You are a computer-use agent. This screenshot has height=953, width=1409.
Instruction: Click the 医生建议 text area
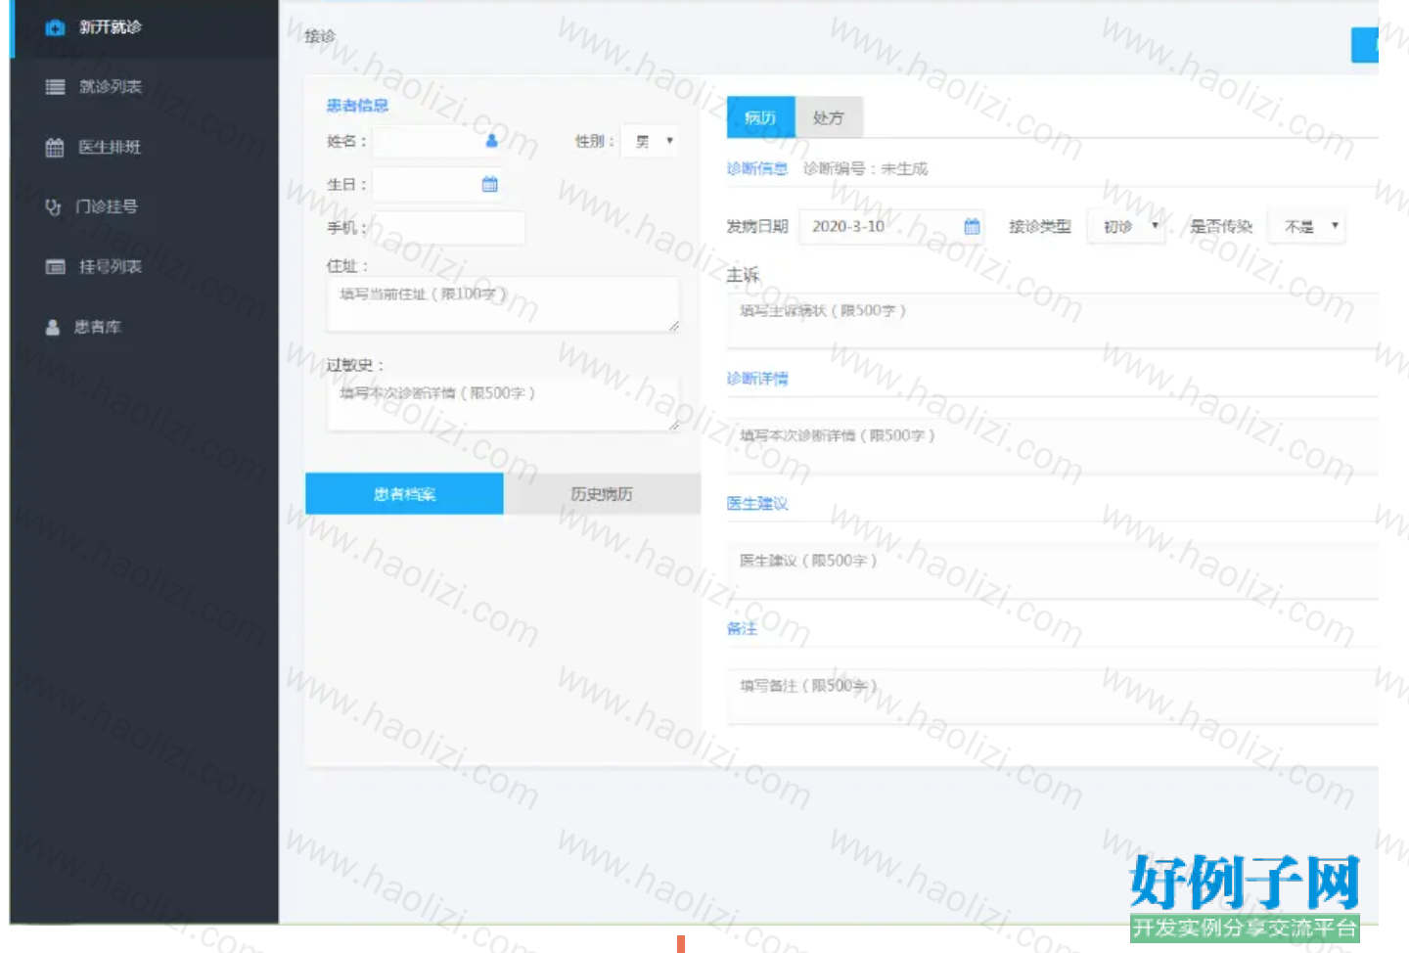(x=1052, y=571)
